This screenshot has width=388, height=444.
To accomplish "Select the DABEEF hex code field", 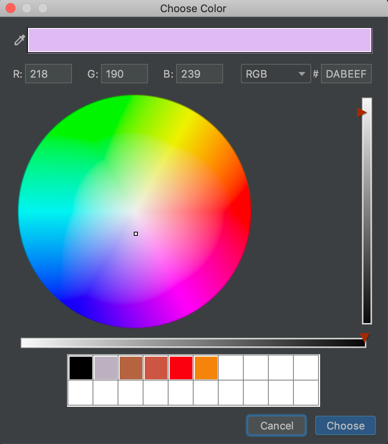I will (346, 74).
